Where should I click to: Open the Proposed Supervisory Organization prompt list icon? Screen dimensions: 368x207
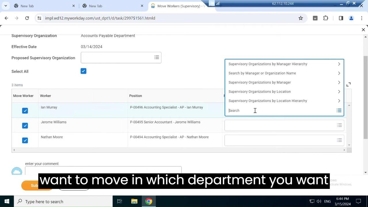coord(156,57)
